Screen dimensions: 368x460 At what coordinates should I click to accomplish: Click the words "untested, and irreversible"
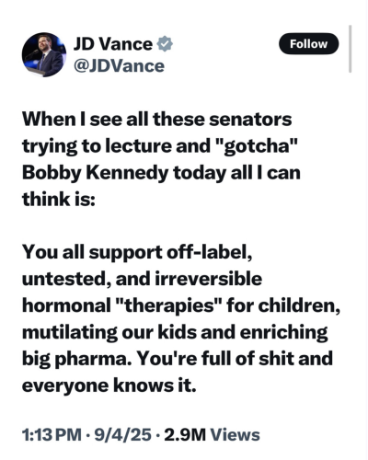[x=142, y=279]
